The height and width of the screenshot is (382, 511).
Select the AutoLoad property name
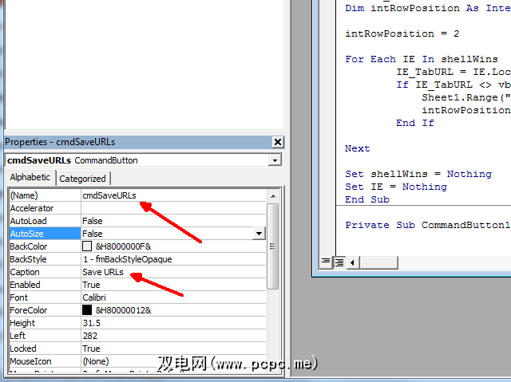coord(29,221)
